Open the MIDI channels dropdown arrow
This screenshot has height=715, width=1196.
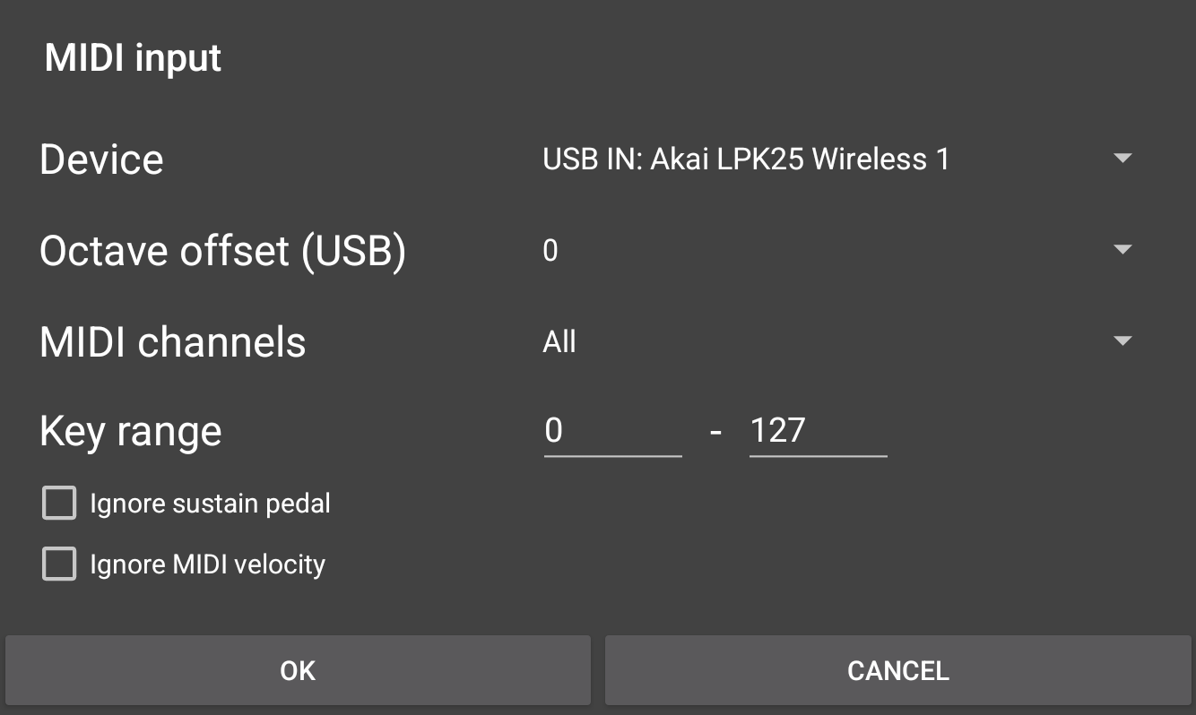coord(1122,341)
